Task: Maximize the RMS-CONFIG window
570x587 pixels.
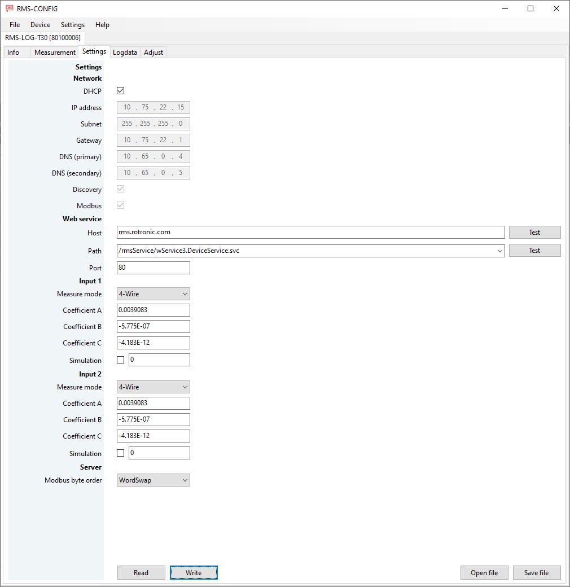Action: pyautogui.click(x=530, y=8)
